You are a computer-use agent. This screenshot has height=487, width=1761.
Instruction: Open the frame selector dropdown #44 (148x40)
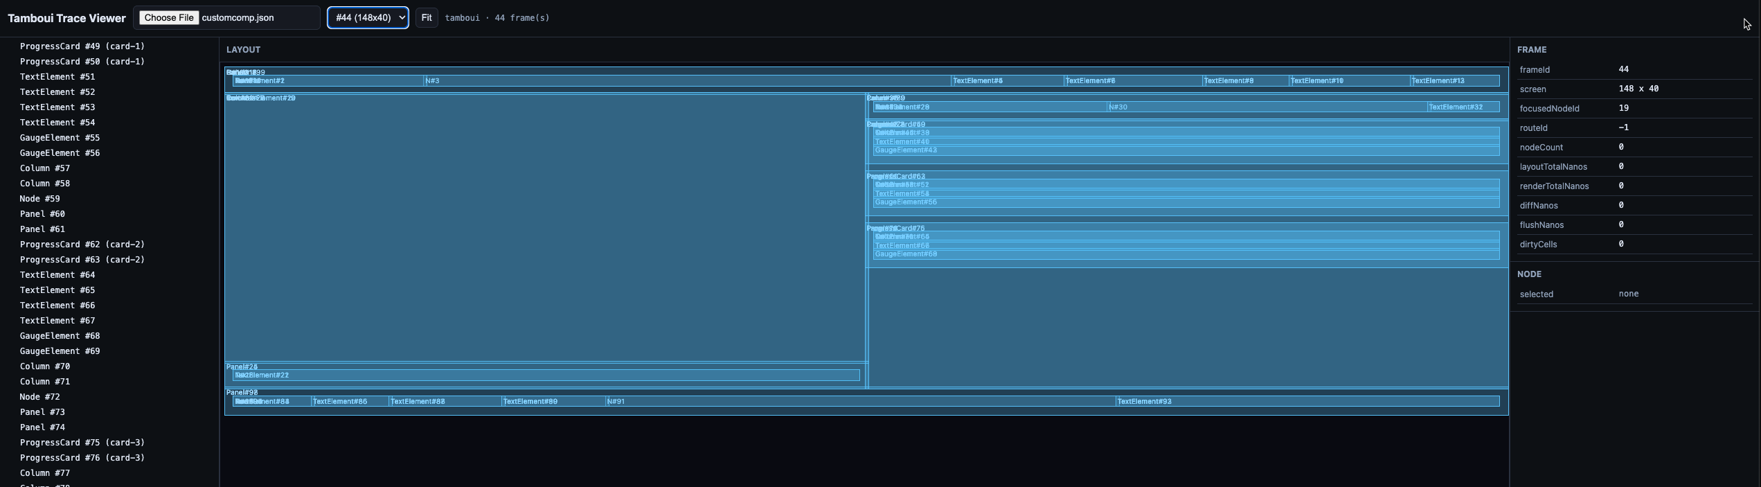click(367, 18)
